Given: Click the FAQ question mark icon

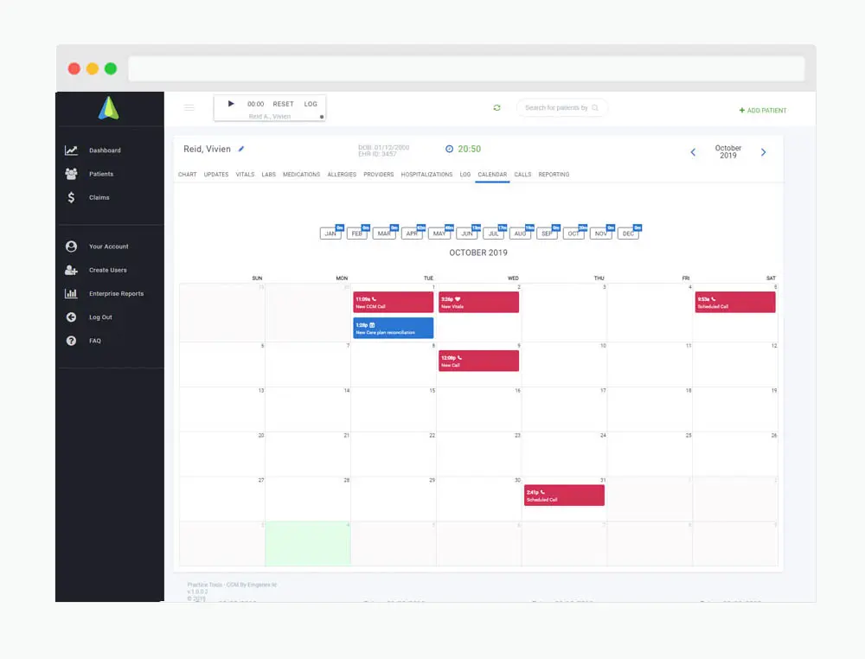Looking at the screenshot, I should coord(71,341).
